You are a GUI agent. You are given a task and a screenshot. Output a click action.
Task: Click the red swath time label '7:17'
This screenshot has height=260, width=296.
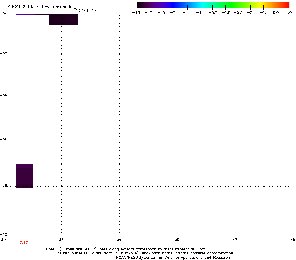click(x=24, y=243)
